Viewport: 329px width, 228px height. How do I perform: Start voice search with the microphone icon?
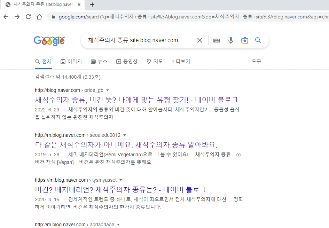[230, 40]
